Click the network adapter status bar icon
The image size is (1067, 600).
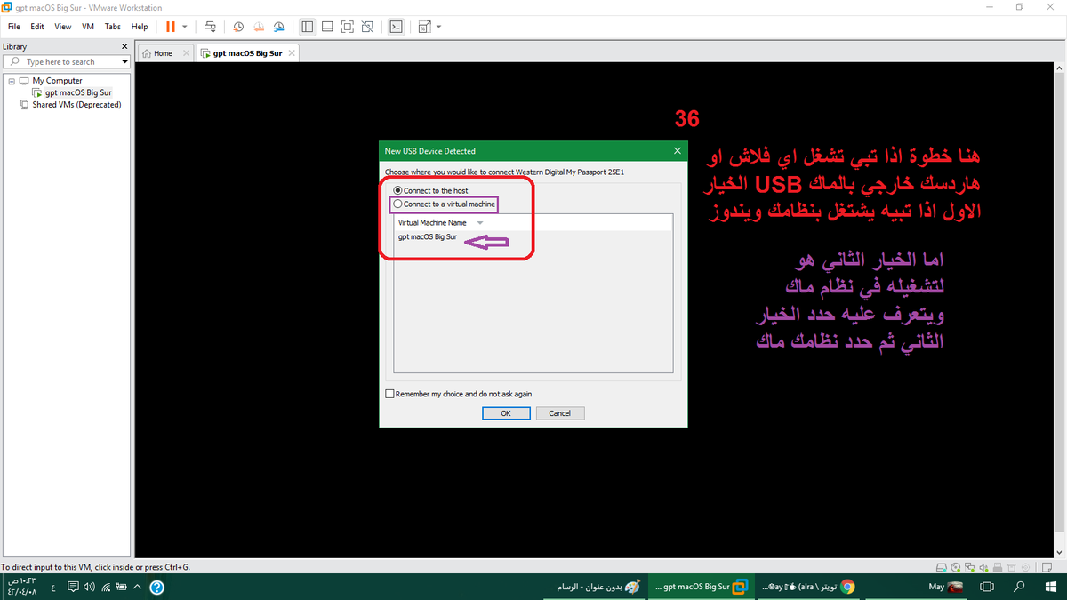(x=969, y=566)
